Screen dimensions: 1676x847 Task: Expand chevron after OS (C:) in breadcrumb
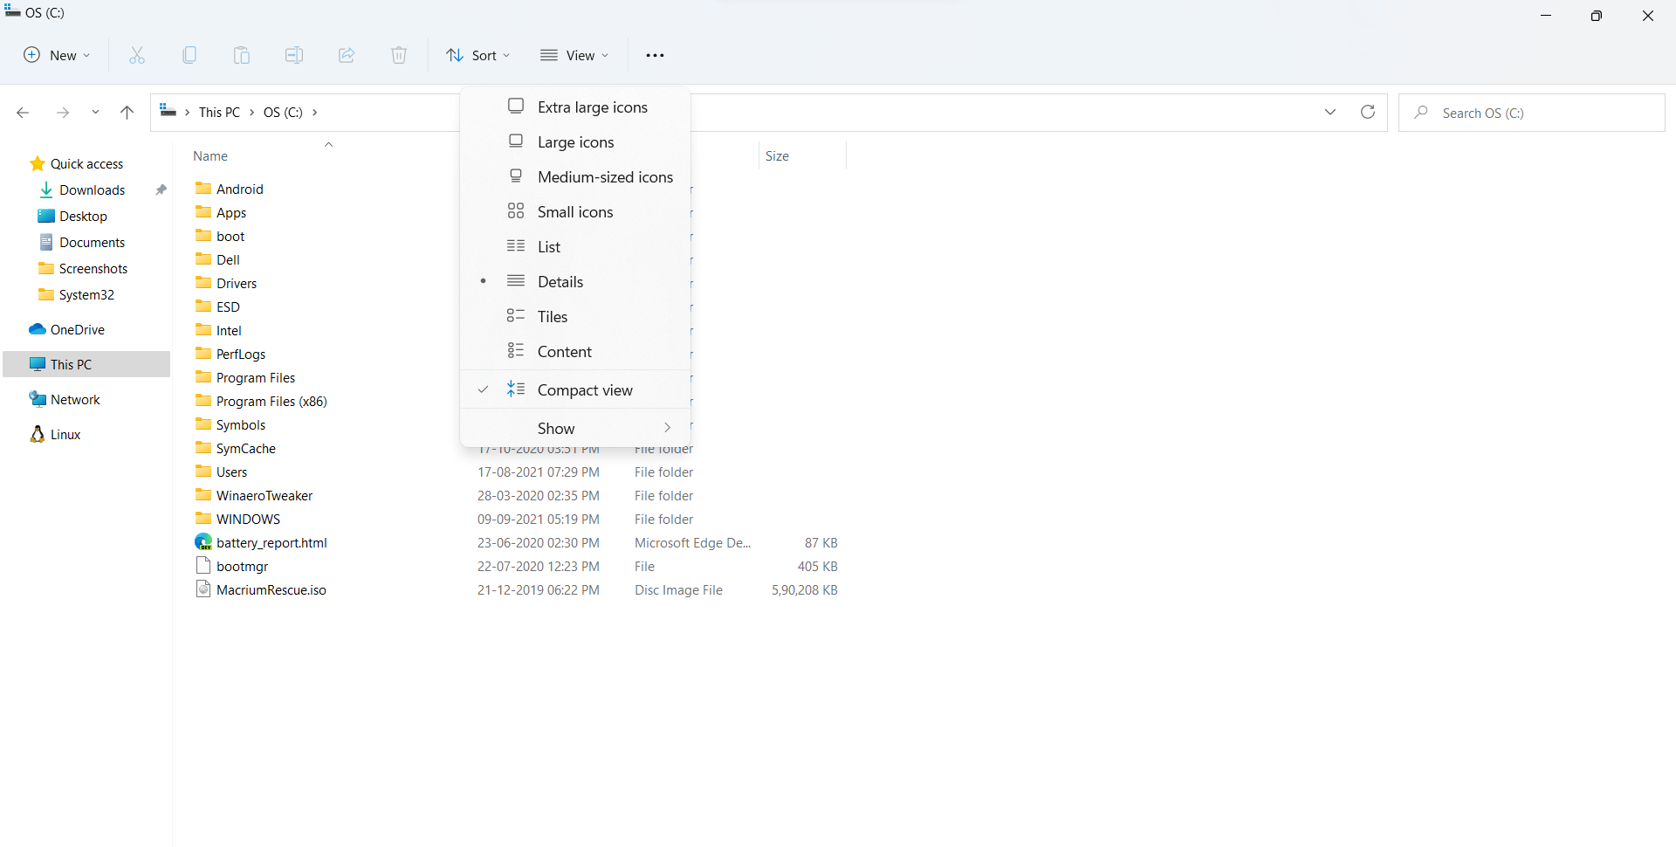pos(315,113)
